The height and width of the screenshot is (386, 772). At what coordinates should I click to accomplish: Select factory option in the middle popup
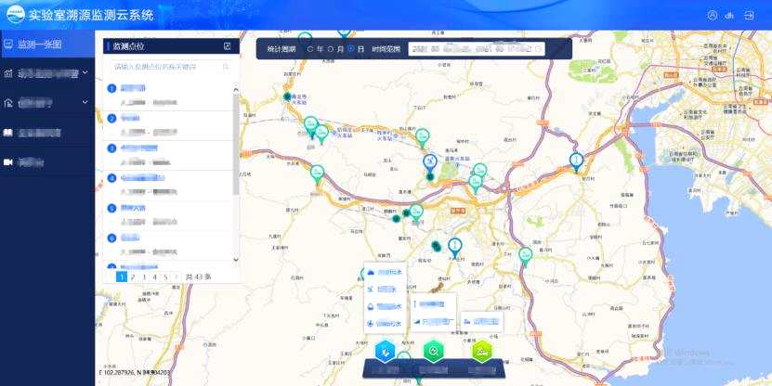coord(433,322)
